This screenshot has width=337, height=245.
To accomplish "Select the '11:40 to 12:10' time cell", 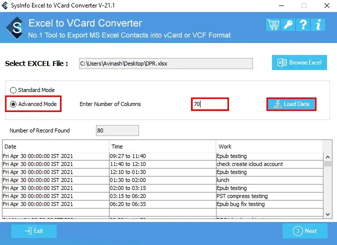I will (162, 164).
